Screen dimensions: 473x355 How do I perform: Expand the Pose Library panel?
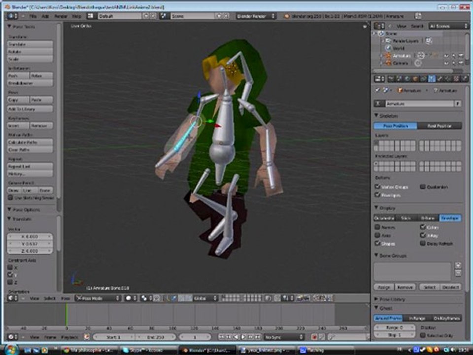pos(376,299)
